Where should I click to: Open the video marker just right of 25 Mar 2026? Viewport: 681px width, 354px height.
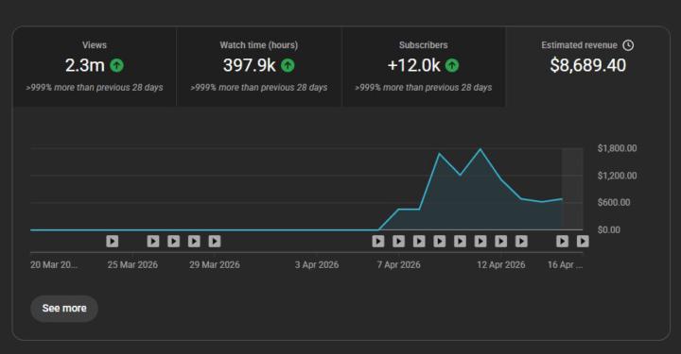[x=153, y=241]
